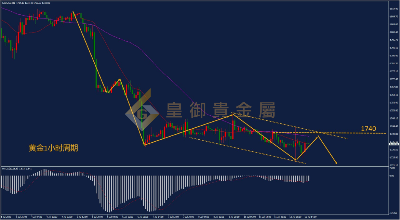Click the 1814.40 price scale label
The width and height of the screenshot is (400, 220).
coord(393,9)
